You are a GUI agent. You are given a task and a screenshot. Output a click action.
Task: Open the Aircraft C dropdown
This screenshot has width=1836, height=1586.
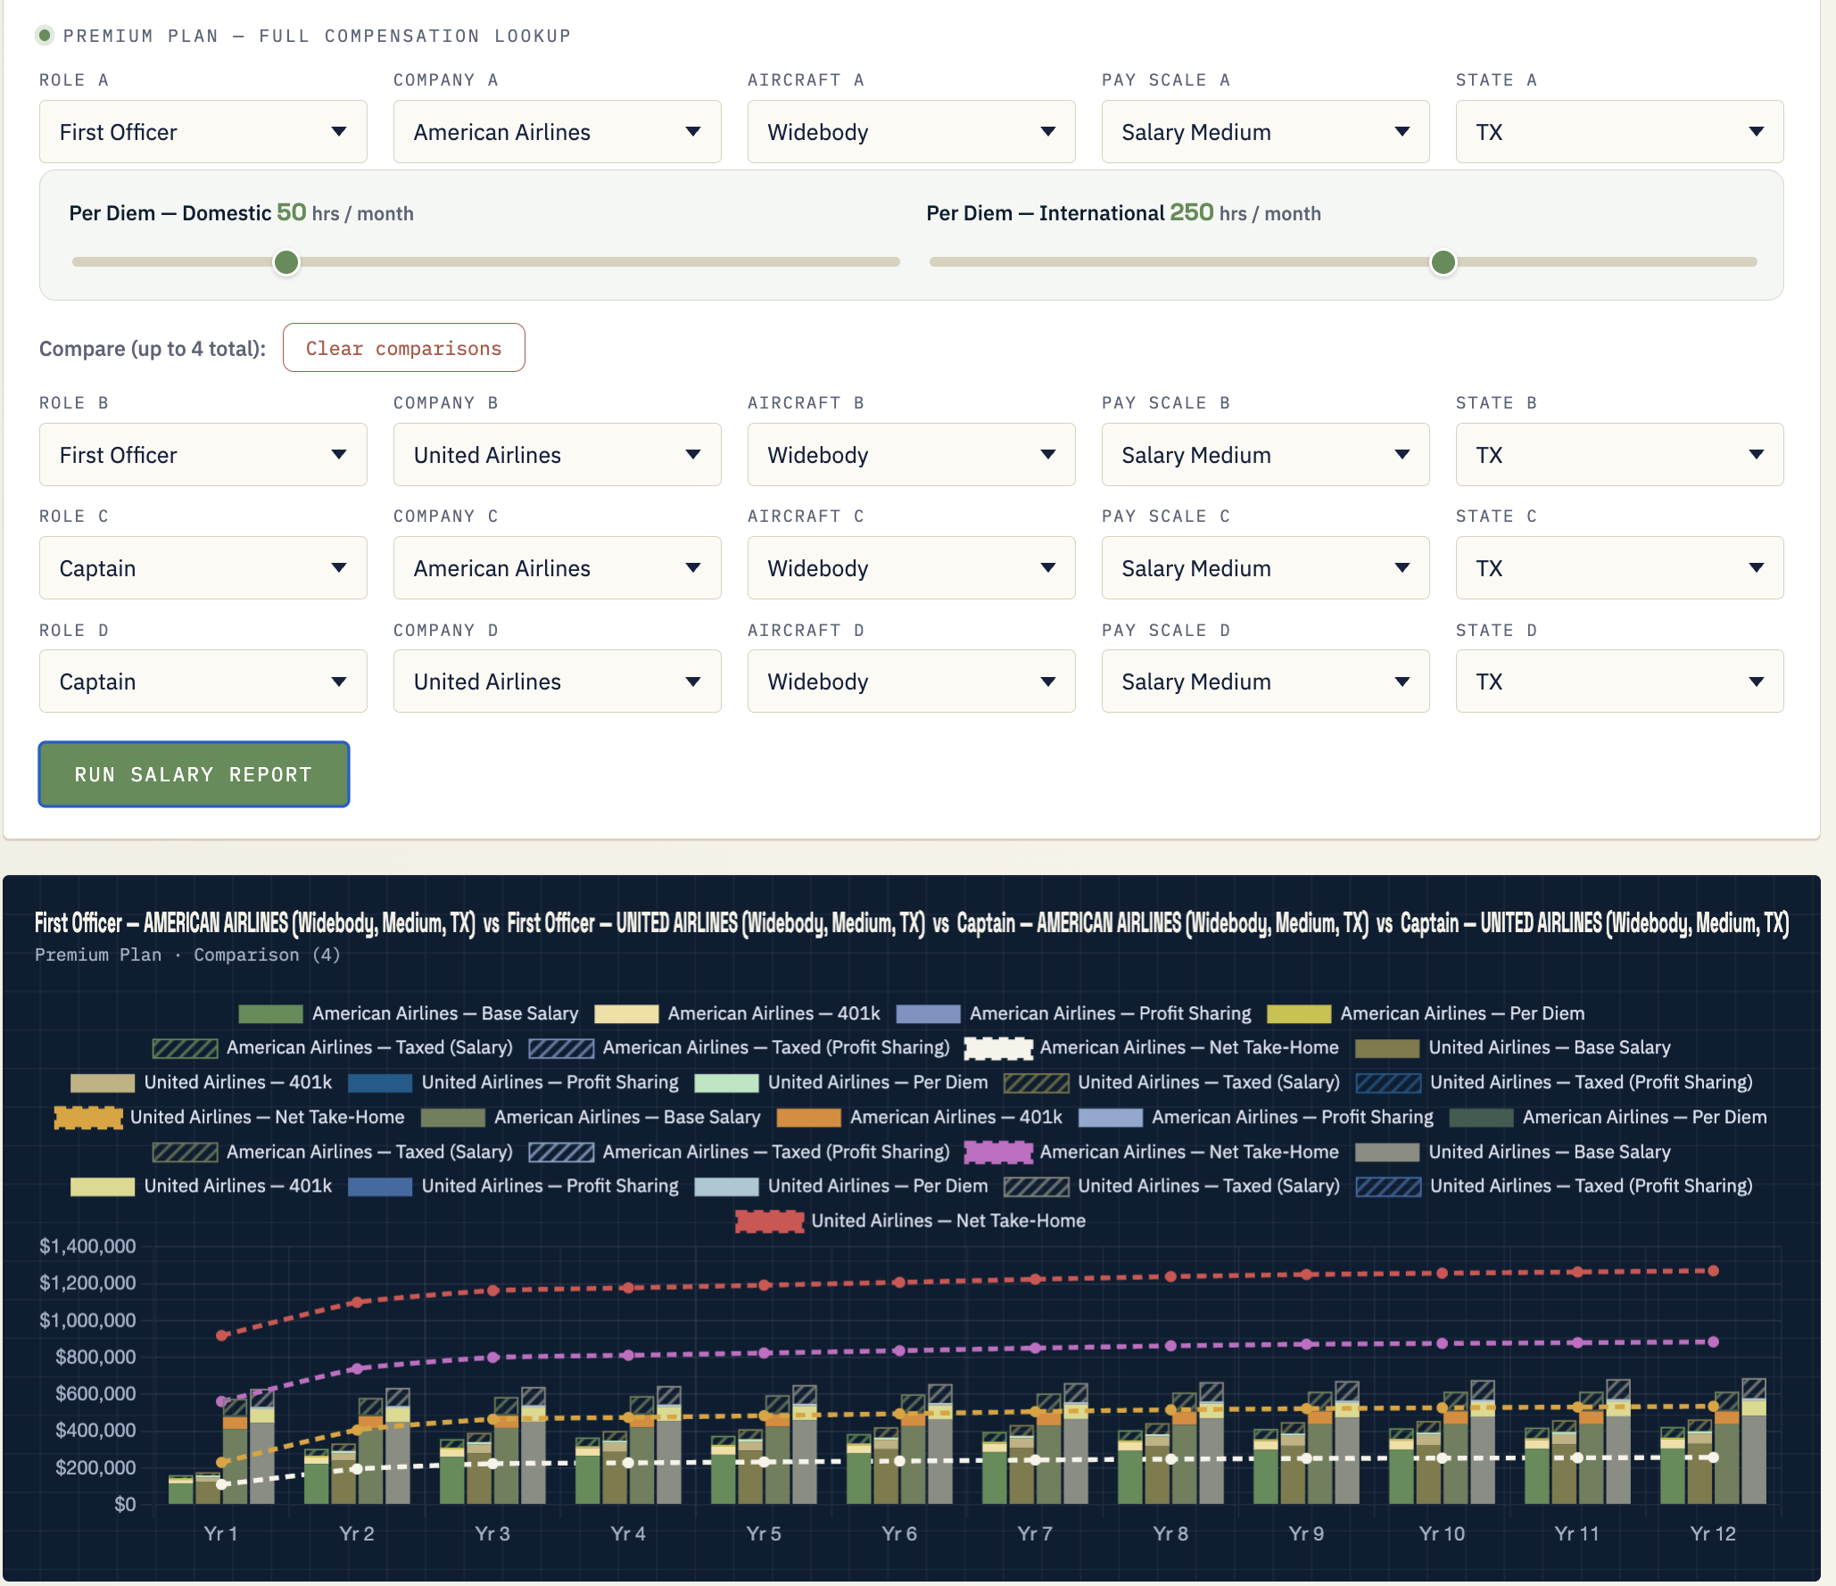pos(912,568)
